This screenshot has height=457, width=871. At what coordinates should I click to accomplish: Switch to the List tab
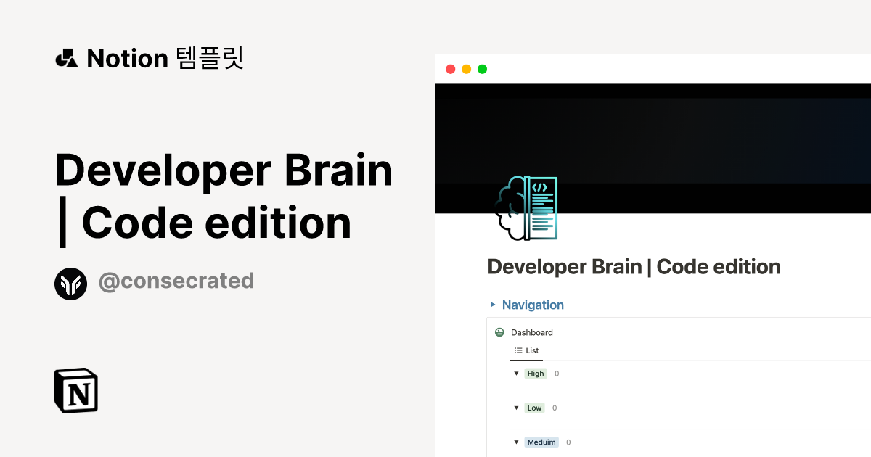click(526, 350)
